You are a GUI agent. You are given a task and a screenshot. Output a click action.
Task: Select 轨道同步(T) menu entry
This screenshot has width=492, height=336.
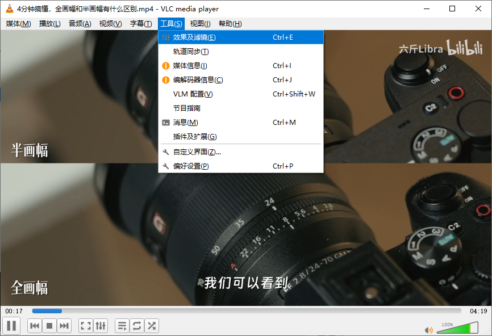[241, 52]
